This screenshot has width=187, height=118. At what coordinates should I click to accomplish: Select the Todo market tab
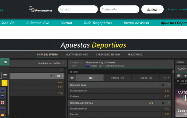90,78
